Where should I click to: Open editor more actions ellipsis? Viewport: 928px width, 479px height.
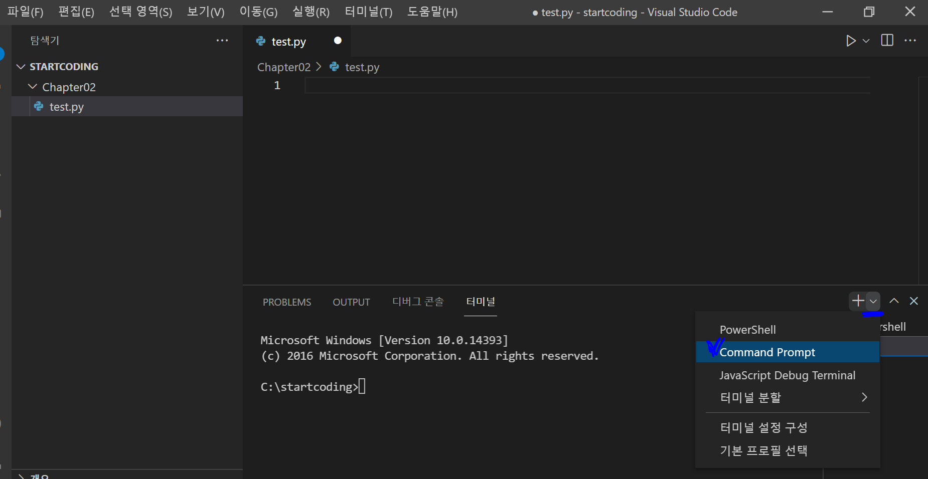(910, 40)
